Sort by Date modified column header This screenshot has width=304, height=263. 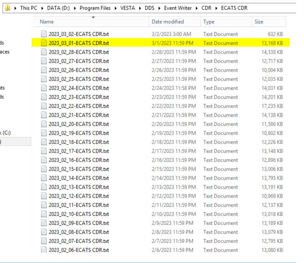pyautogui.click(x=175, y=22)
